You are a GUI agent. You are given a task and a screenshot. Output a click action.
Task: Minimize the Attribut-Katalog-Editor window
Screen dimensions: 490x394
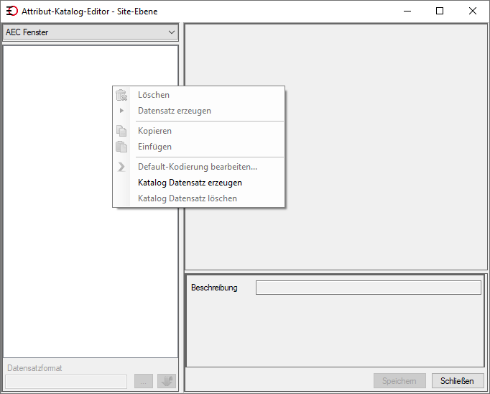[x=407, y=12]
